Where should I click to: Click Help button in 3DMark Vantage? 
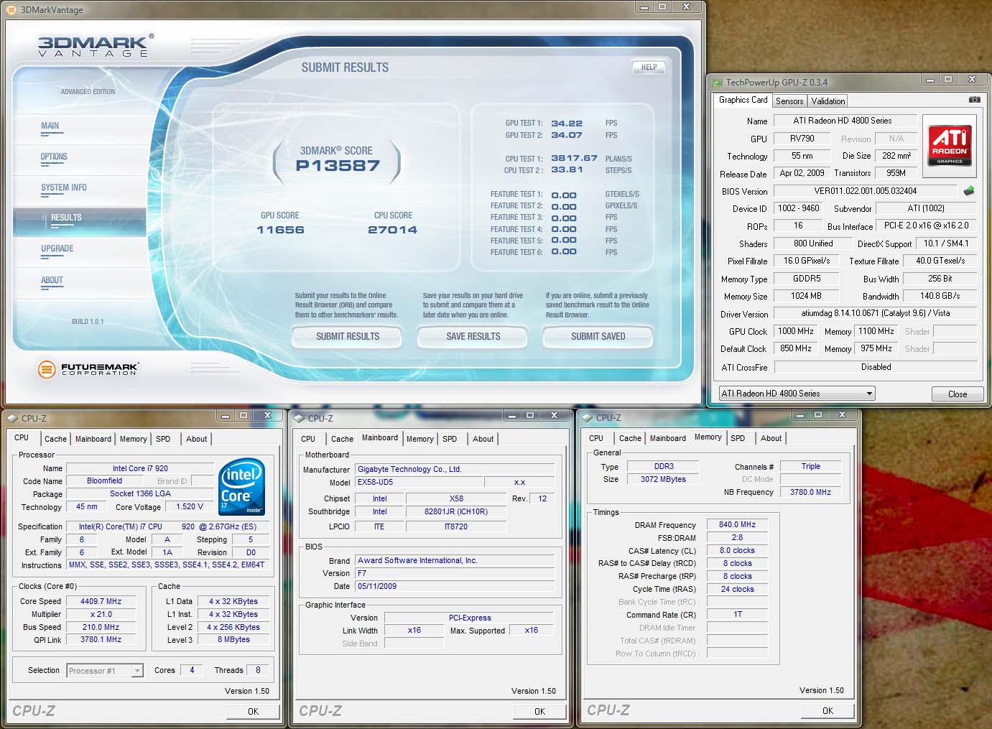pos(649,67)
